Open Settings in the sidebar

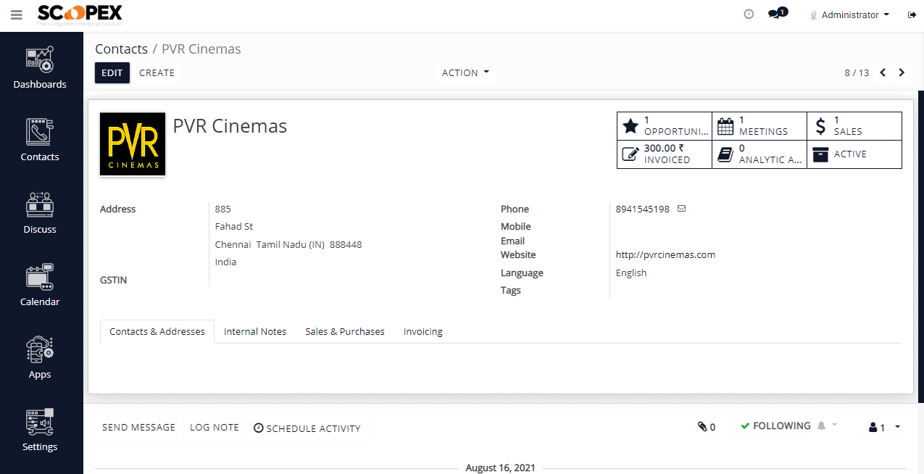tap(40, 431)
